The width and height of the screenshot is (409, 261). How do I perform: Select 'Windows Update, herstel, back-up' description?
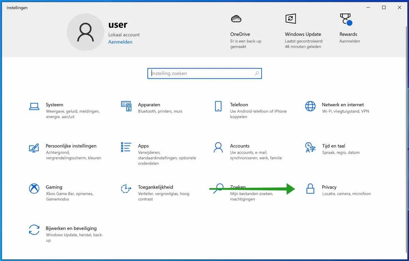(x=75, y=237)
